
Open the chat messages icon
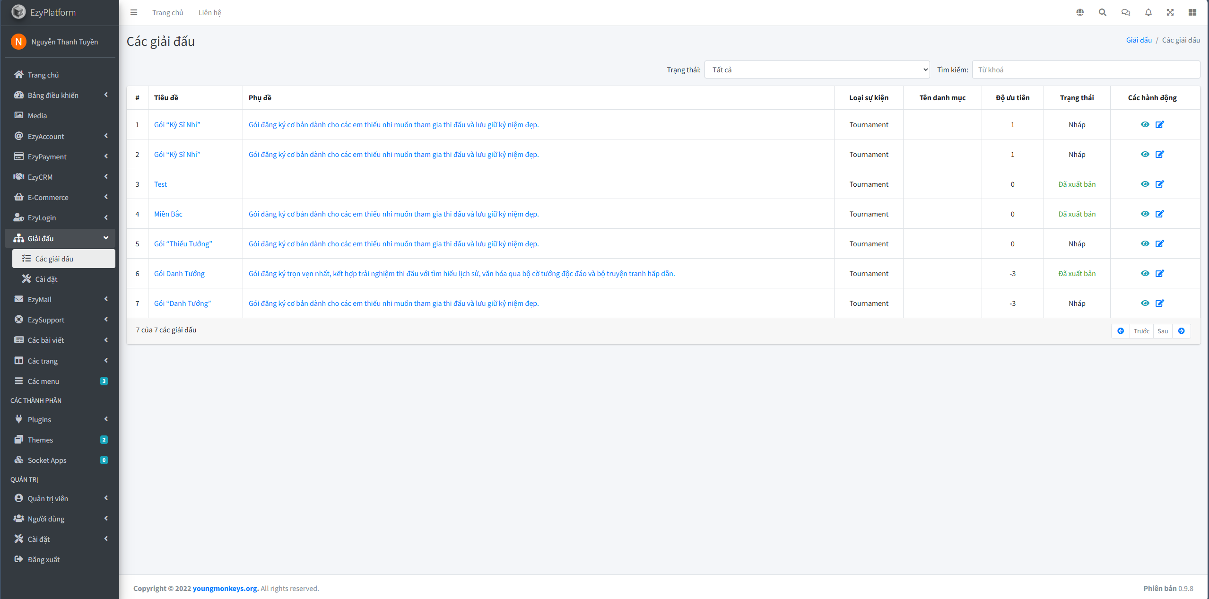1125,12
